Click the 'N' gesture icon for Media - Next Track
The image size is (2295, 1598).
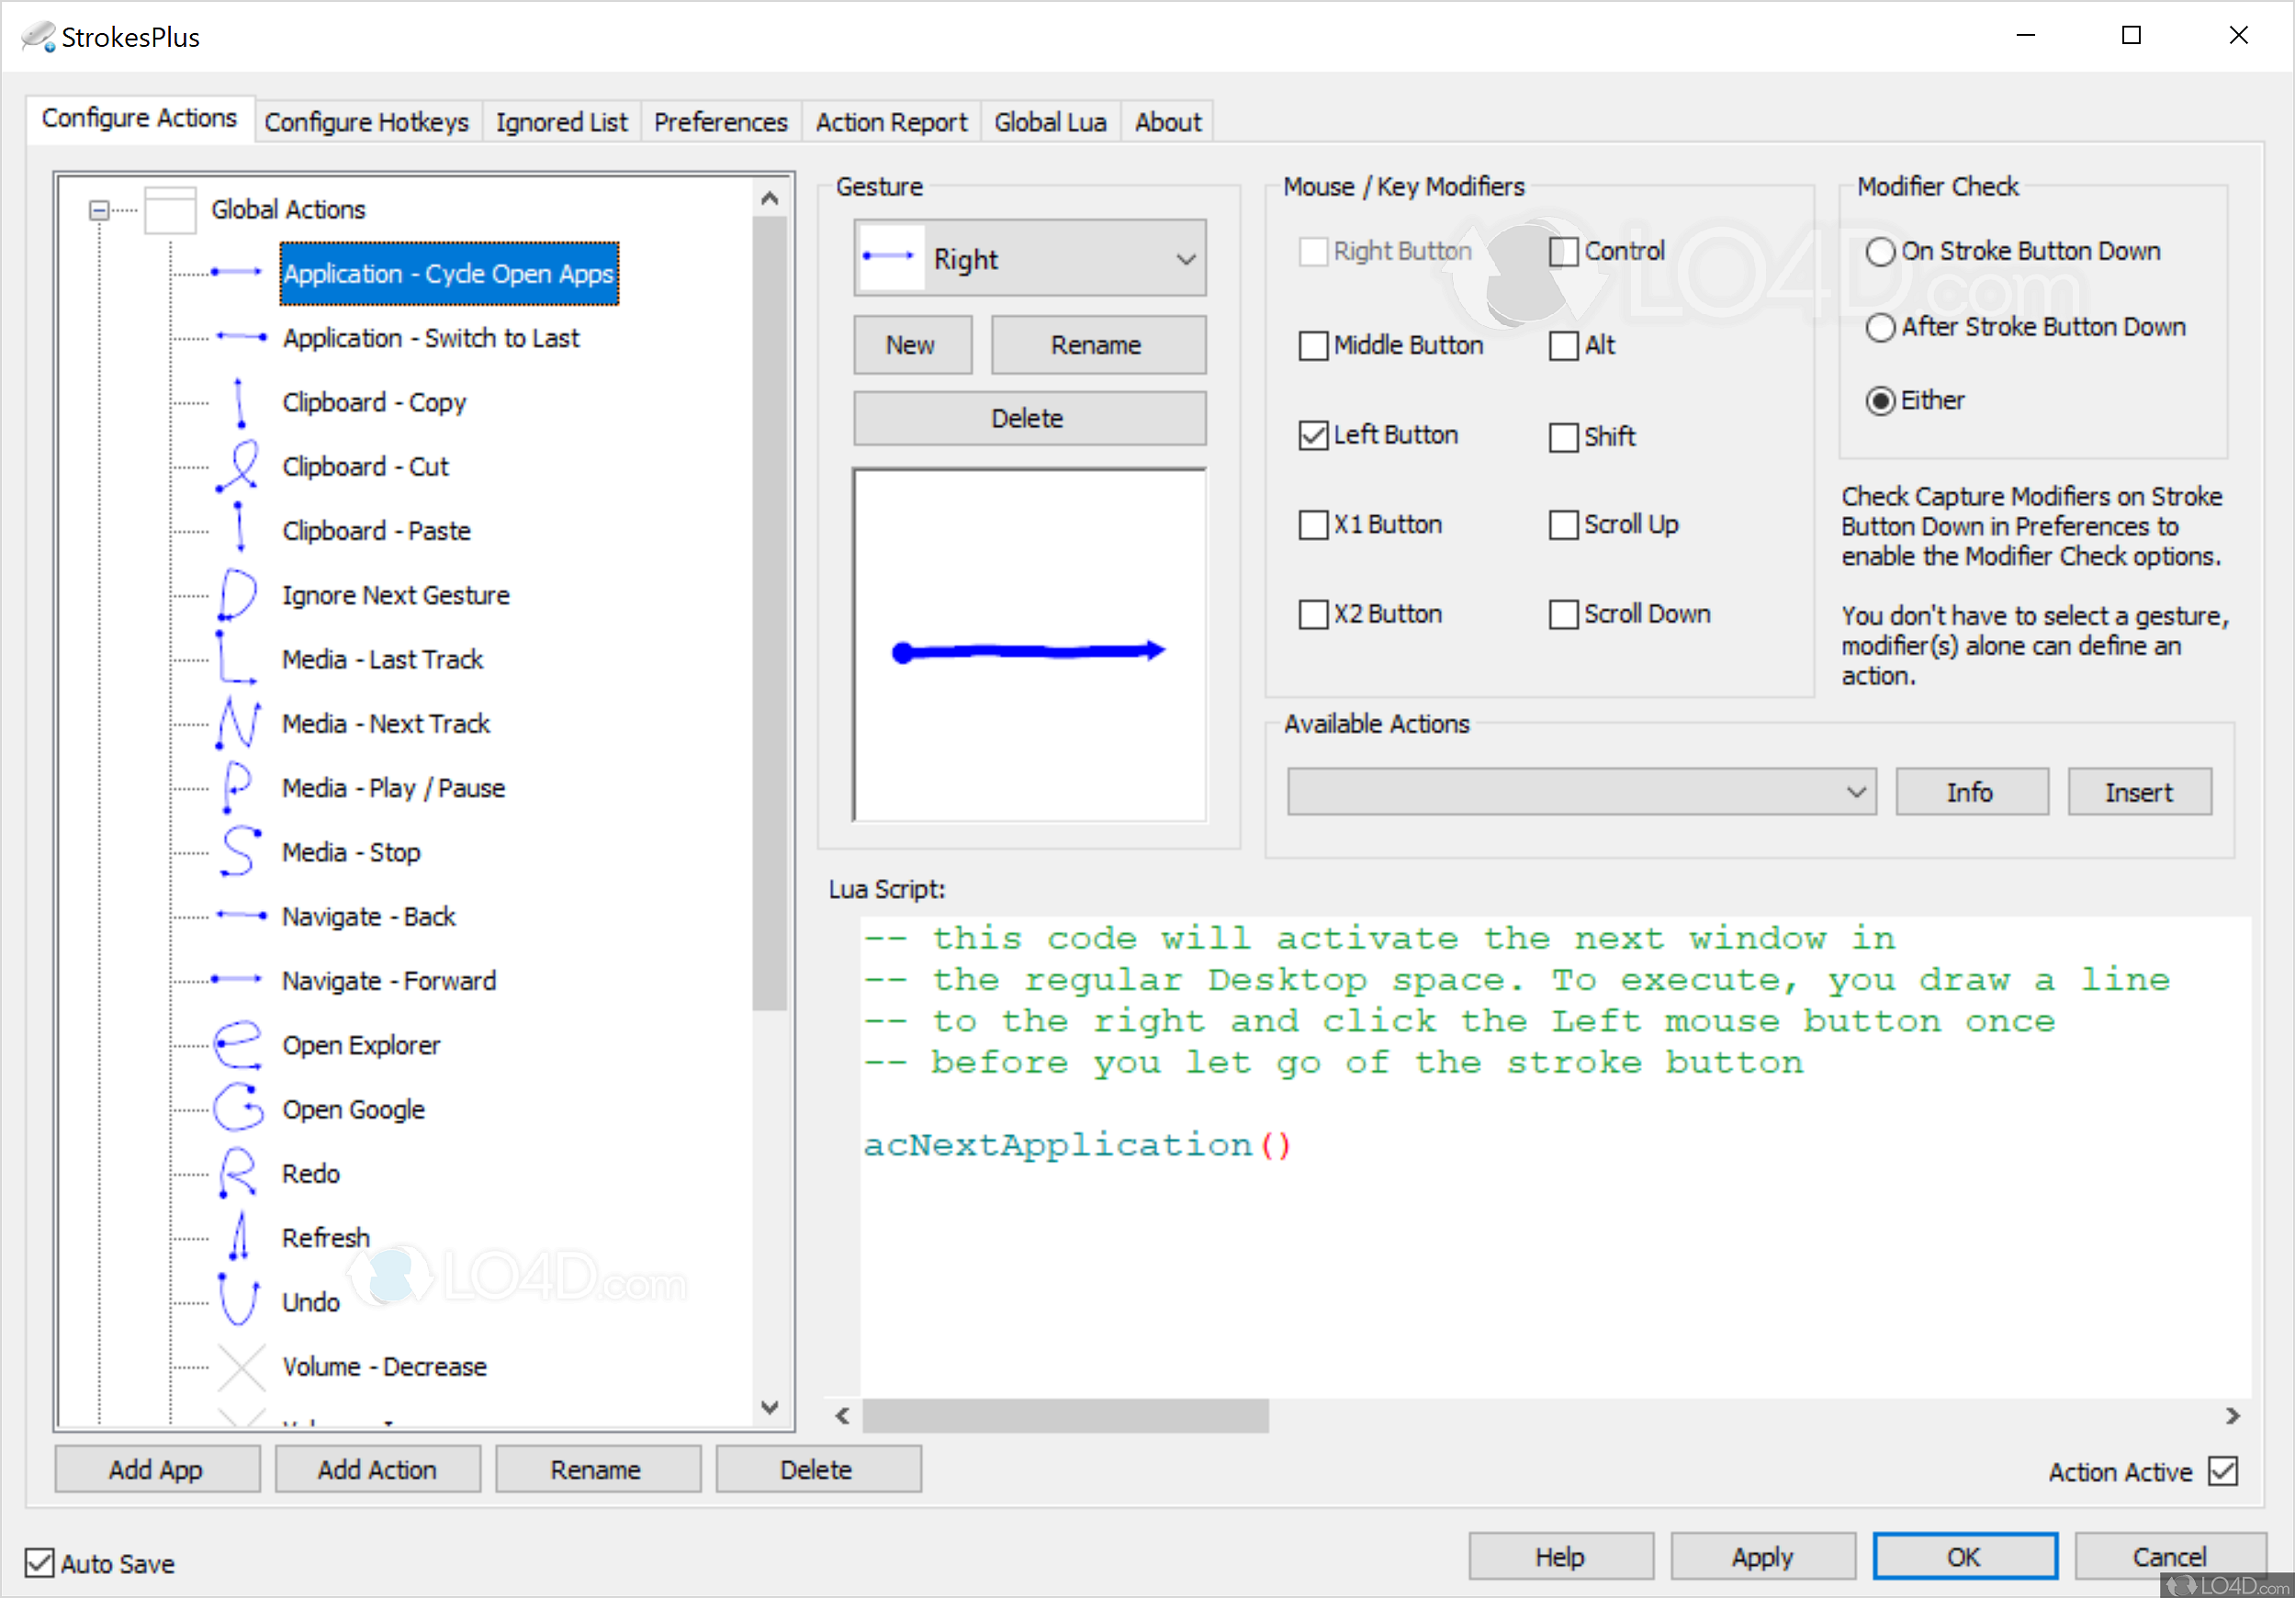coord(239,724)
